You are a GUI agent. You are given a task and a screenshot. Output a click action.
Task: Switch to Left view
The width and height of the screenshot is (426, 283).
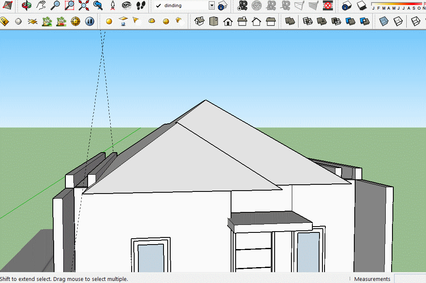(x=270, y=21)
